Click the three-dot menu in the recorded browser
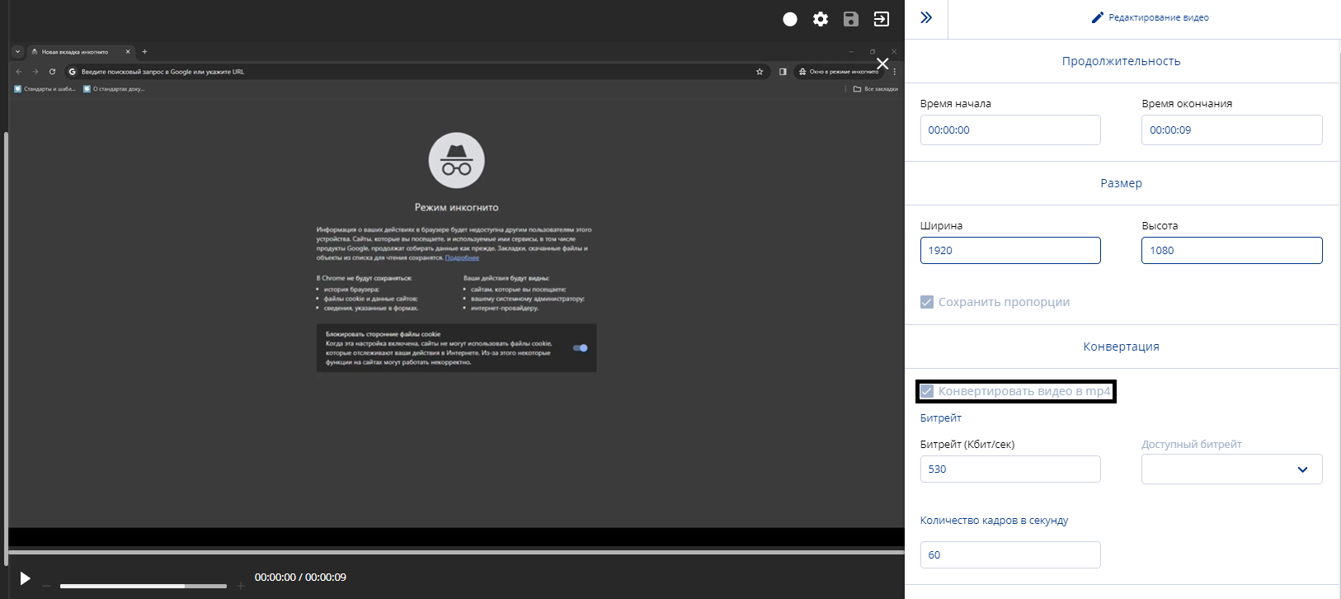Image resolution: width=1341 pixels, height=599 pixels. 894,72
